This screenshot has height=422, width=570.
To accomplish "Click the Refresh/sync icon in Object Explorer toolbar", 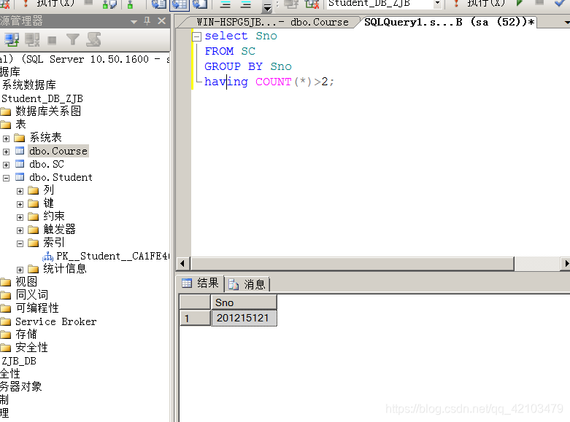I will [93, 39].
